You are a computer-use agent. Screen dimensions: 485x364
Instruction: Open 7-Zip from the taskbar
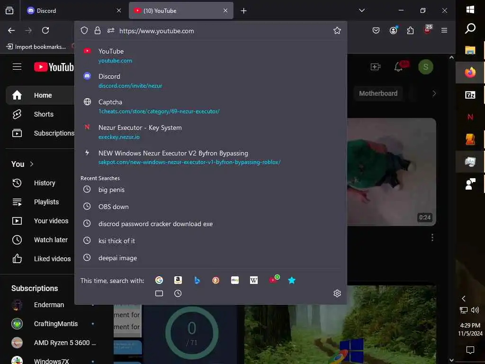coord(470,95)
